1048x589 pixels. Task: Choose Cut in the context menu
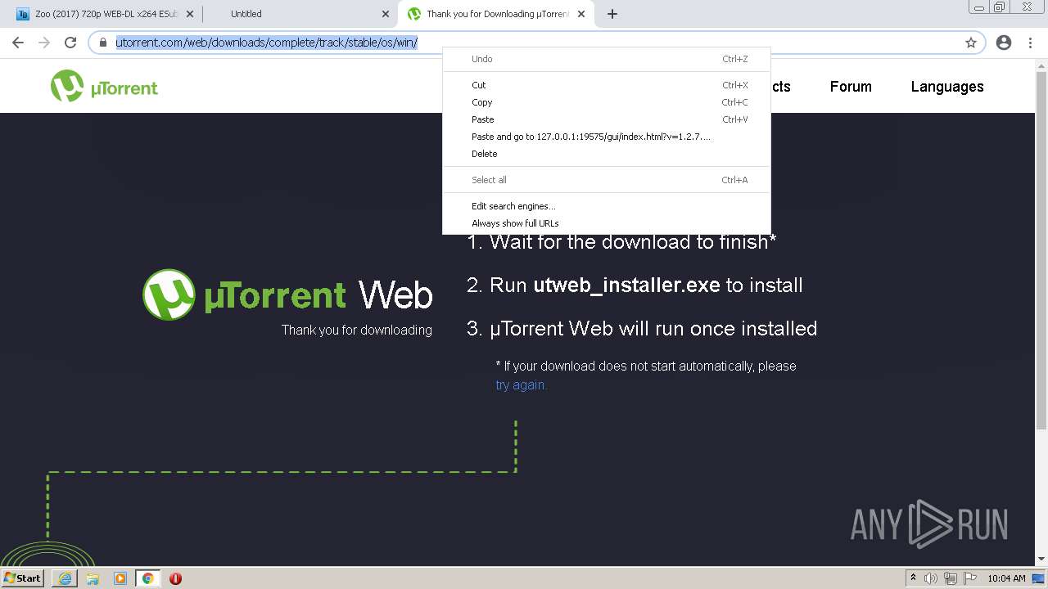click(607, 85)
